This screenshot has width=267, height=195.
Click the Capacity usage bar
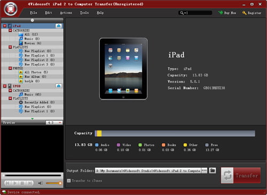[x=175, y=134]
